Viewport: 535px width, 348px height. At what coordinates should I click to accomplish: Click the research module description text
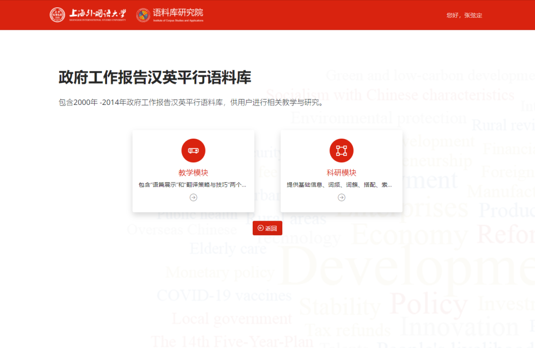(x=341, y=183)
